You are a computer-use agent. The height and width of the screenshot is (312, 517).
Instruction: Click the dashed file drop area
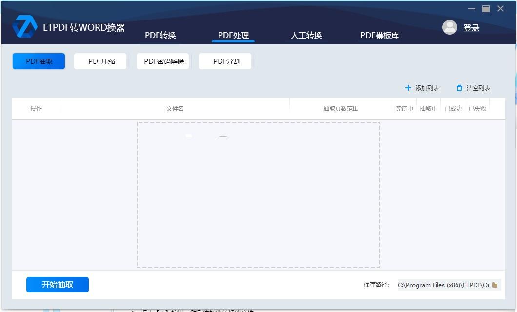coord(258,195)
